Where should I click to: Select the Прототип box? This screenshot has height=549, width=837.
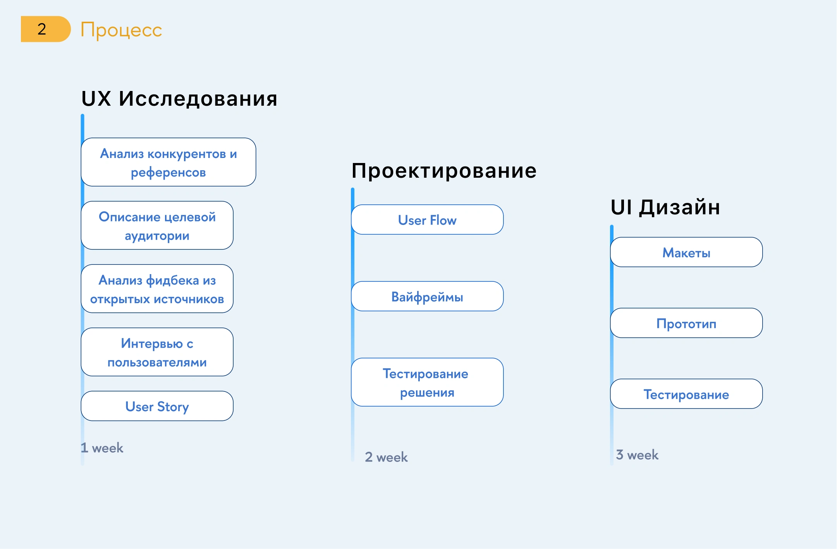coord(686,323)
